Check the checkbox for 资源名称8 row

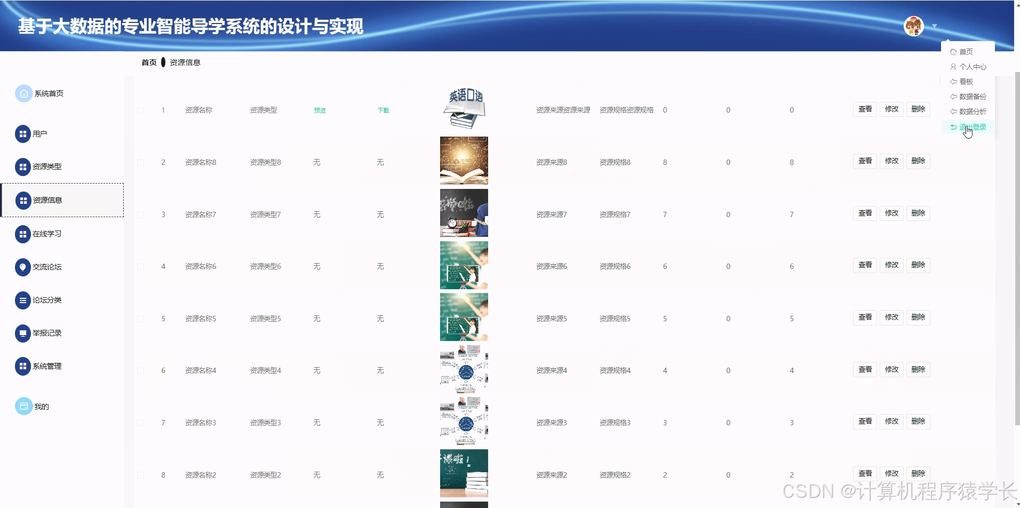click(141, 162)
